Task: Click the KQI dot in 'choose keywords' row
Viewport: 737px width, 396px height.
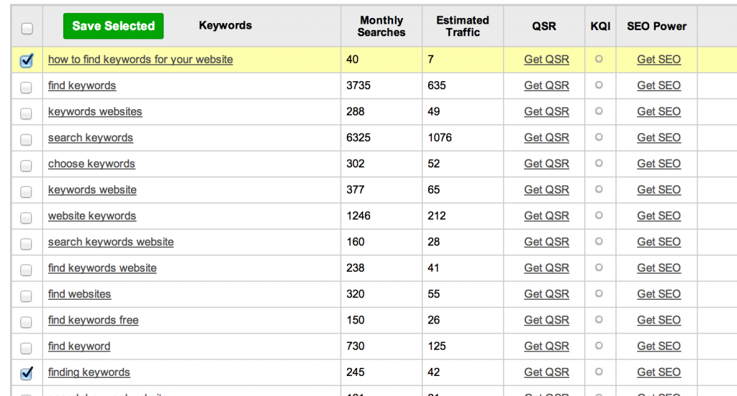Action: (599, 163)
